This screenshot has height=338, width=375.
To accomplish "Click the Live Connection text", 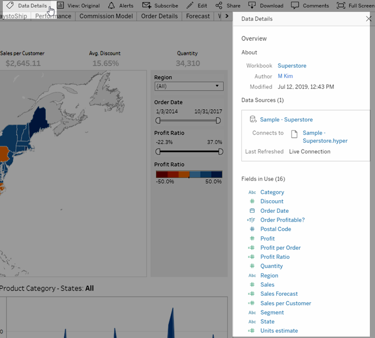I will tap(309, 151).
